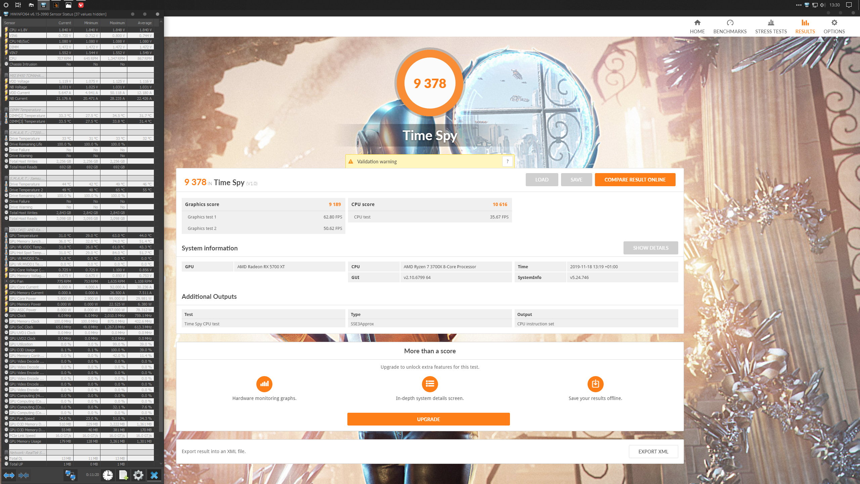Click HWiNFO collapse columns arrows icon
Screen dimensions: 860x484
(24, 475)
